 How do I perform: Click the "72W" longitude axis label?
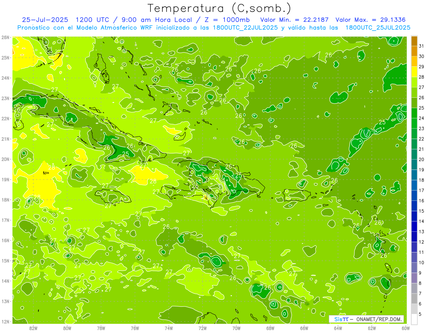pos(203,328)
